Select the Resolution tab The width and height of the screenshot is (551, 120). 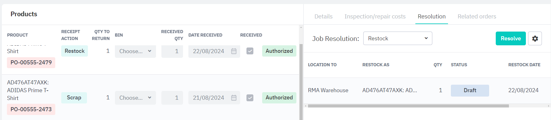coord(432,17)
